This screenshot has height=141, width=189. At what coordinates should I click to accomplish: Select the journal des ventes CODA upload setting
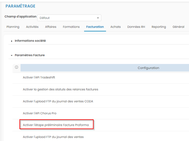58,101
